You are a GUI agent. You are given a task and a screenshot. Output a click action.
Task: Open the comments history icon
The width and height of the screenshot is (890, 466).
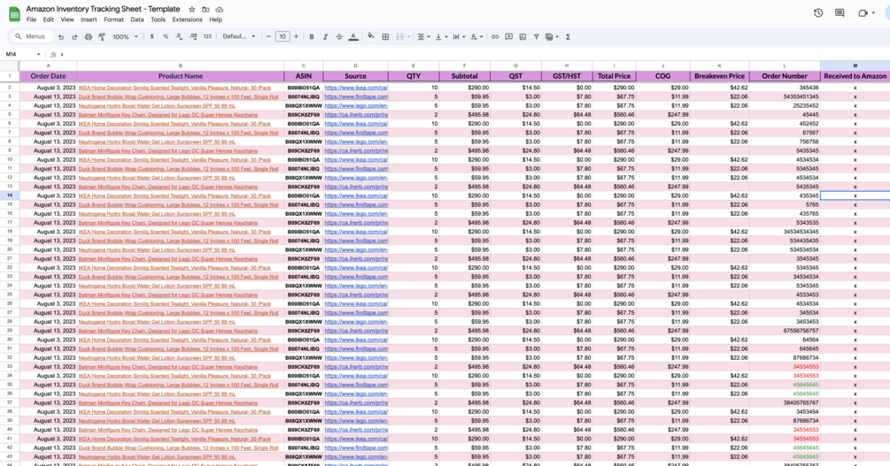[840, 12]
